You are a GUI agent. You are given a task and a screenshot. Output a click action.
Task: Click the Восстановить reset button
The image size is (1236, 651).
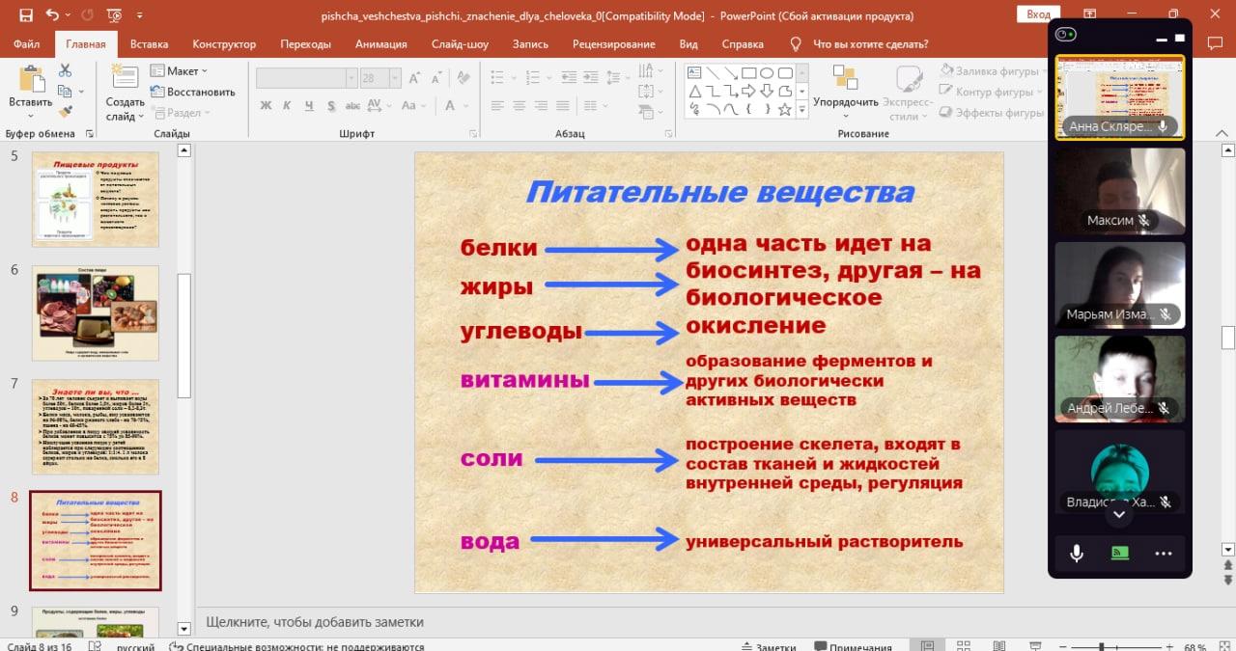click(193, 92)
